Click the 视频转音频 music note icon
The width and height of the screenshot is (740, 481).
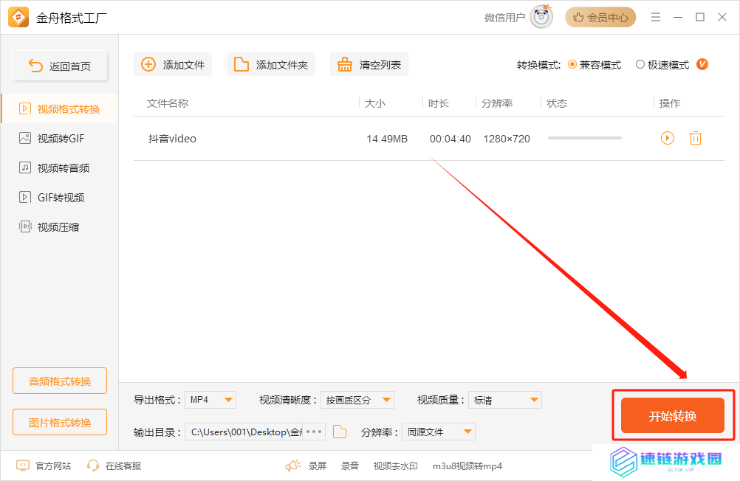(x=25, y=167)
